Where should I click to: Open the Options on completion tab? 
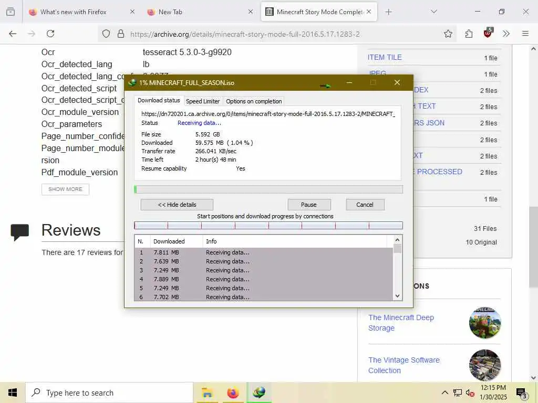[x=254, y=101]
